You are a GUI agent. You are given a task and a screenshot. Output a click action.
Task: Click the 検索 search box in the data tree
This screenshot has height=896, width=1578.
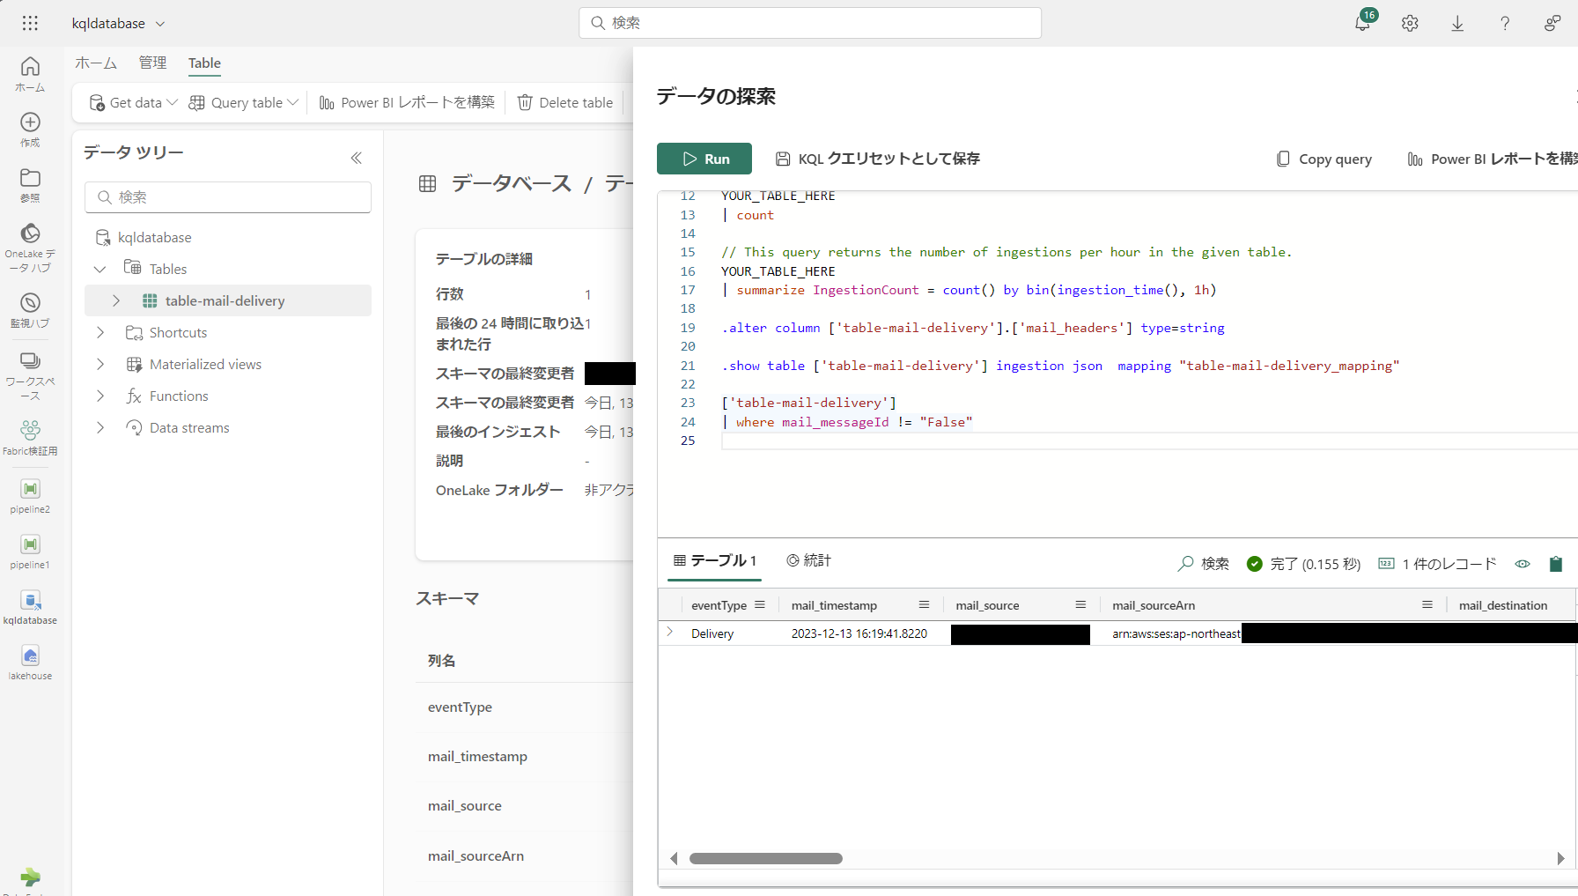[x=227, y=196]
